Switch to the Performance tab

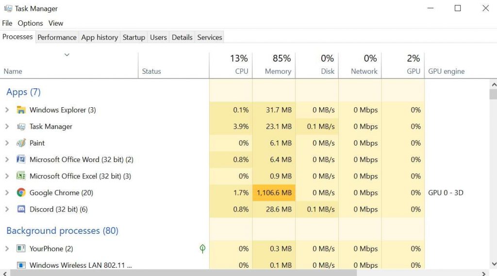pyautogui.click(x=57, y=37)
